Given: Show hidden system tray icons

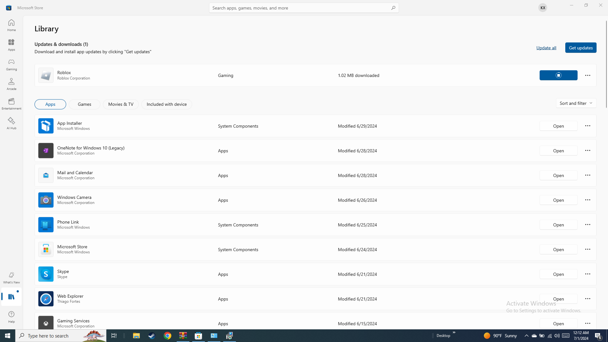Looking at the screenshot, I should coord(526,336).
